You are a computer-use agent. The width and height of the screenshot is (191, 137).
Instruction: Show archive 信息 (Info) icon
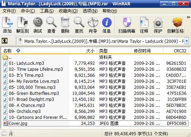107,25
